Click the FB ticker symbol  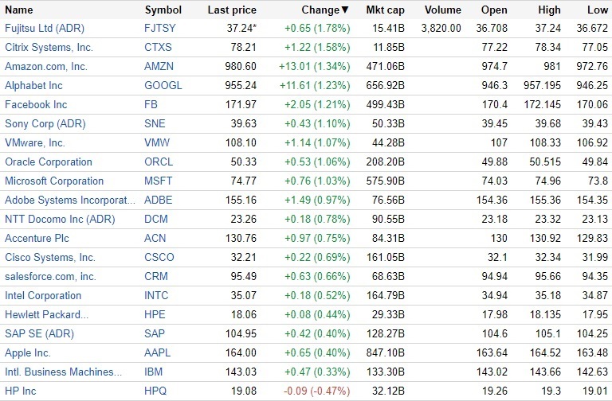pyautogui.click(x=151, y=105)
